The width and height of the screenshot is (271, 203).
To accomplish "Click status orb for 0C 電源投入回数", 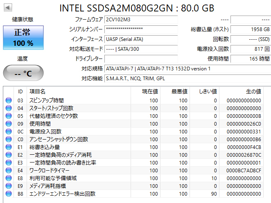I will click(x=9, y=131).
